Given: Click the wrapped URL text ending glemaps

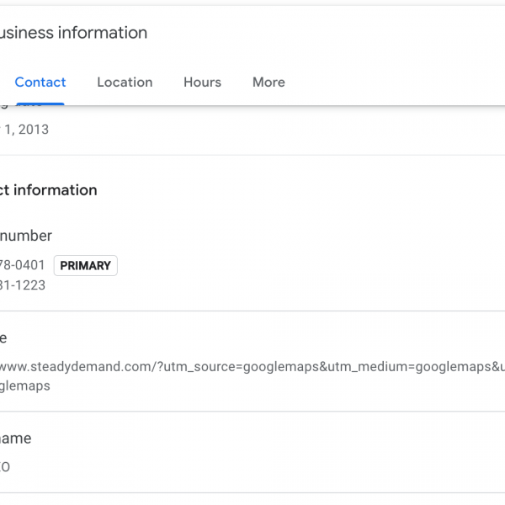Looking at the screenshot, I should (25, 386).
